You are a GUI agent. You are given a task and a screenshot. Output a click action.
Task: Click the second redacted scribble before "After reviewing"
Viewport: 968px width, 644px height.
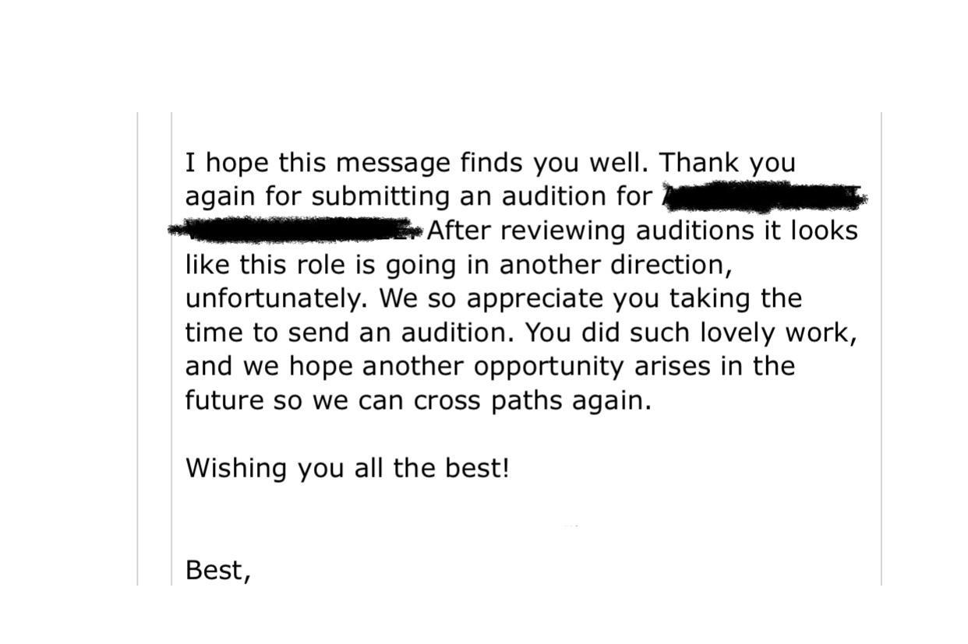295,229
